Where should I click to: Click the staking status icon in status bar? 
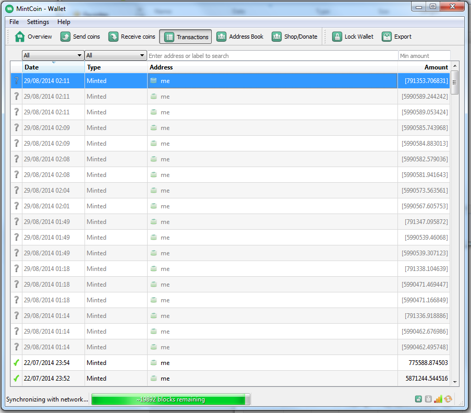coord(428,399)
